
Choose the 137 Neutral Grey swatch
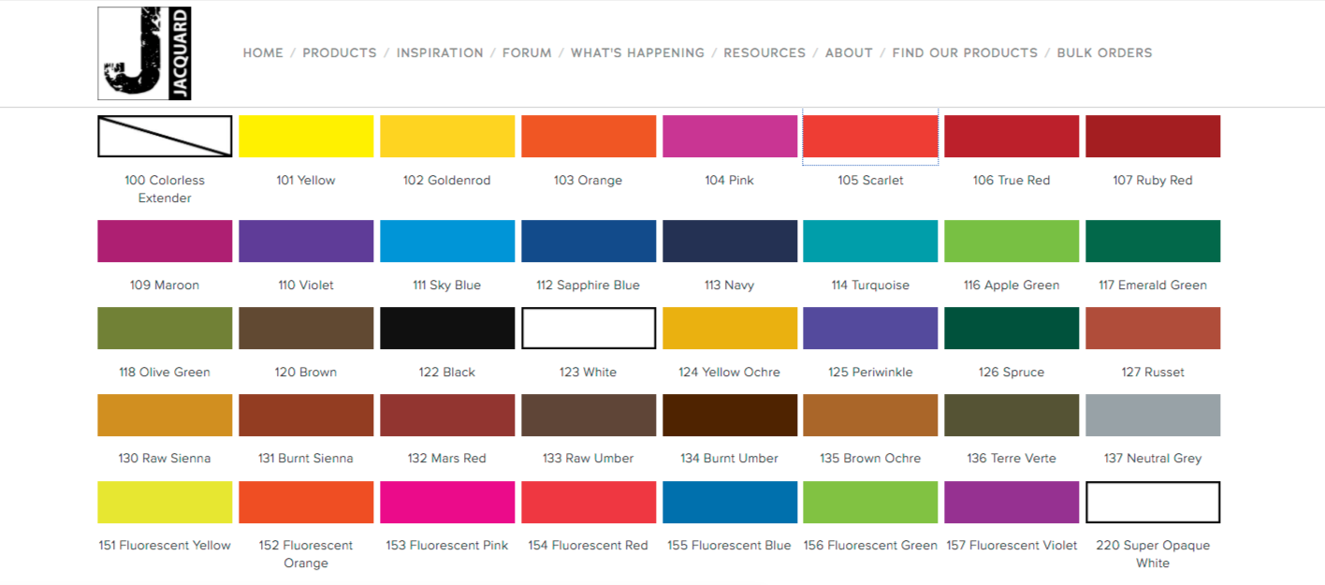pos(1153,415)
